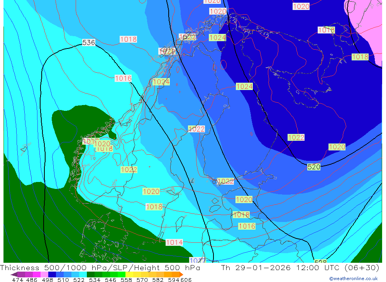Click the blue 1012 pressure label
Viewport: 386px width, 282px height.
pyautogui.click(x=198, y=260)
